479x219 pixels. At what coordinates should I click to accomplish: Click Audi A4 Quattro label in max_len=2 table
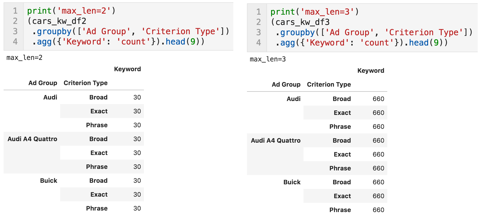tap(32, 139)
